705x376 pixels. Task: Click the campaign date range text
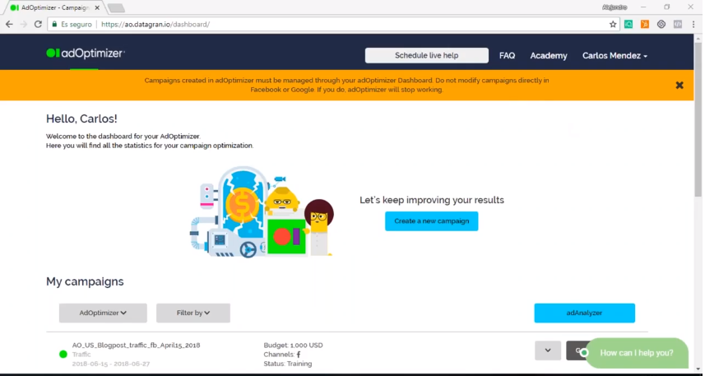(x=111, y=364)
